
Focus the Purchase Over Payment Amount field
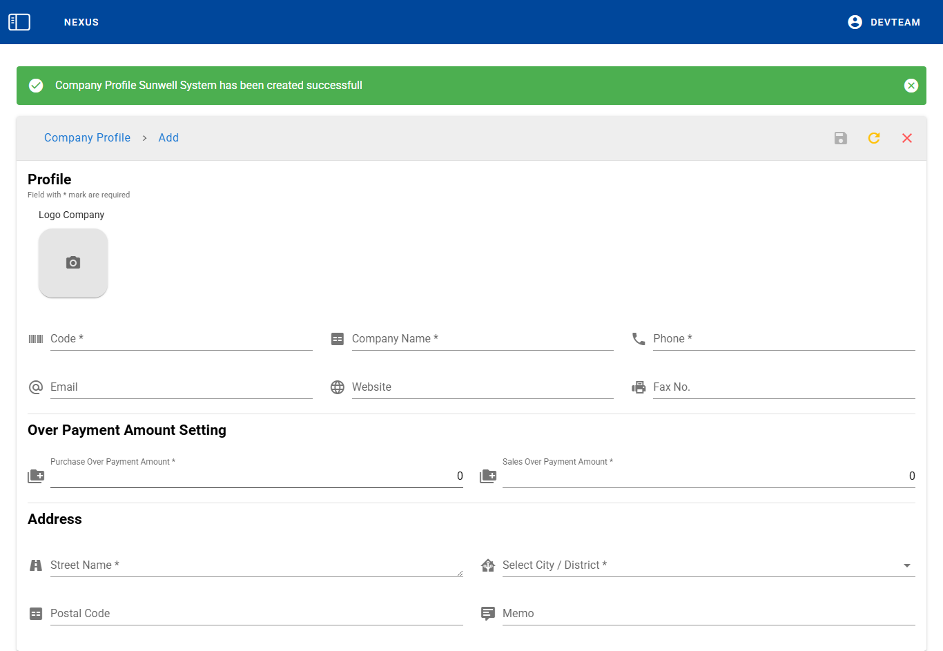coord(255,476)
